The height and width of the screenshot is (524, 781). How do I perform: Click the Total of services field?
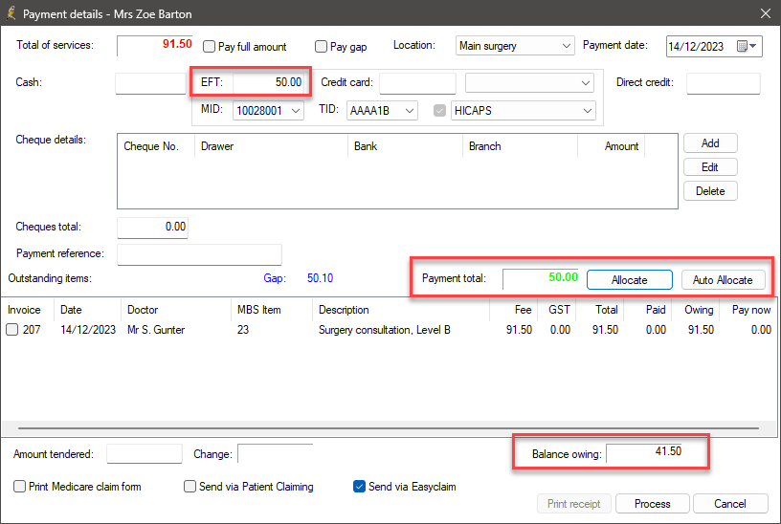coord(155,45)
